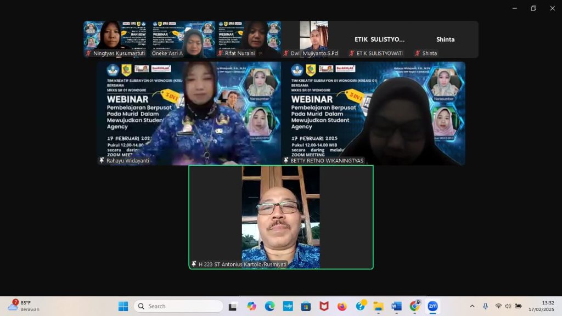This screenshot has width=562, height=316.
Task: Open the volume control in tray
Action: tap(508, 306)
